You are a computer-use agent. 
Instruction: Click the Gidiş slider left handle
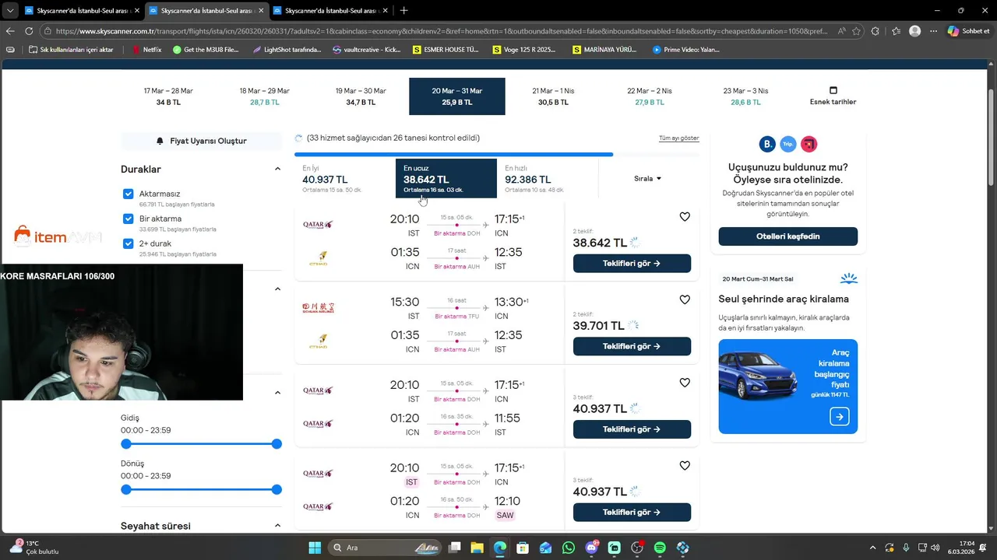click(x=126, y=444)
